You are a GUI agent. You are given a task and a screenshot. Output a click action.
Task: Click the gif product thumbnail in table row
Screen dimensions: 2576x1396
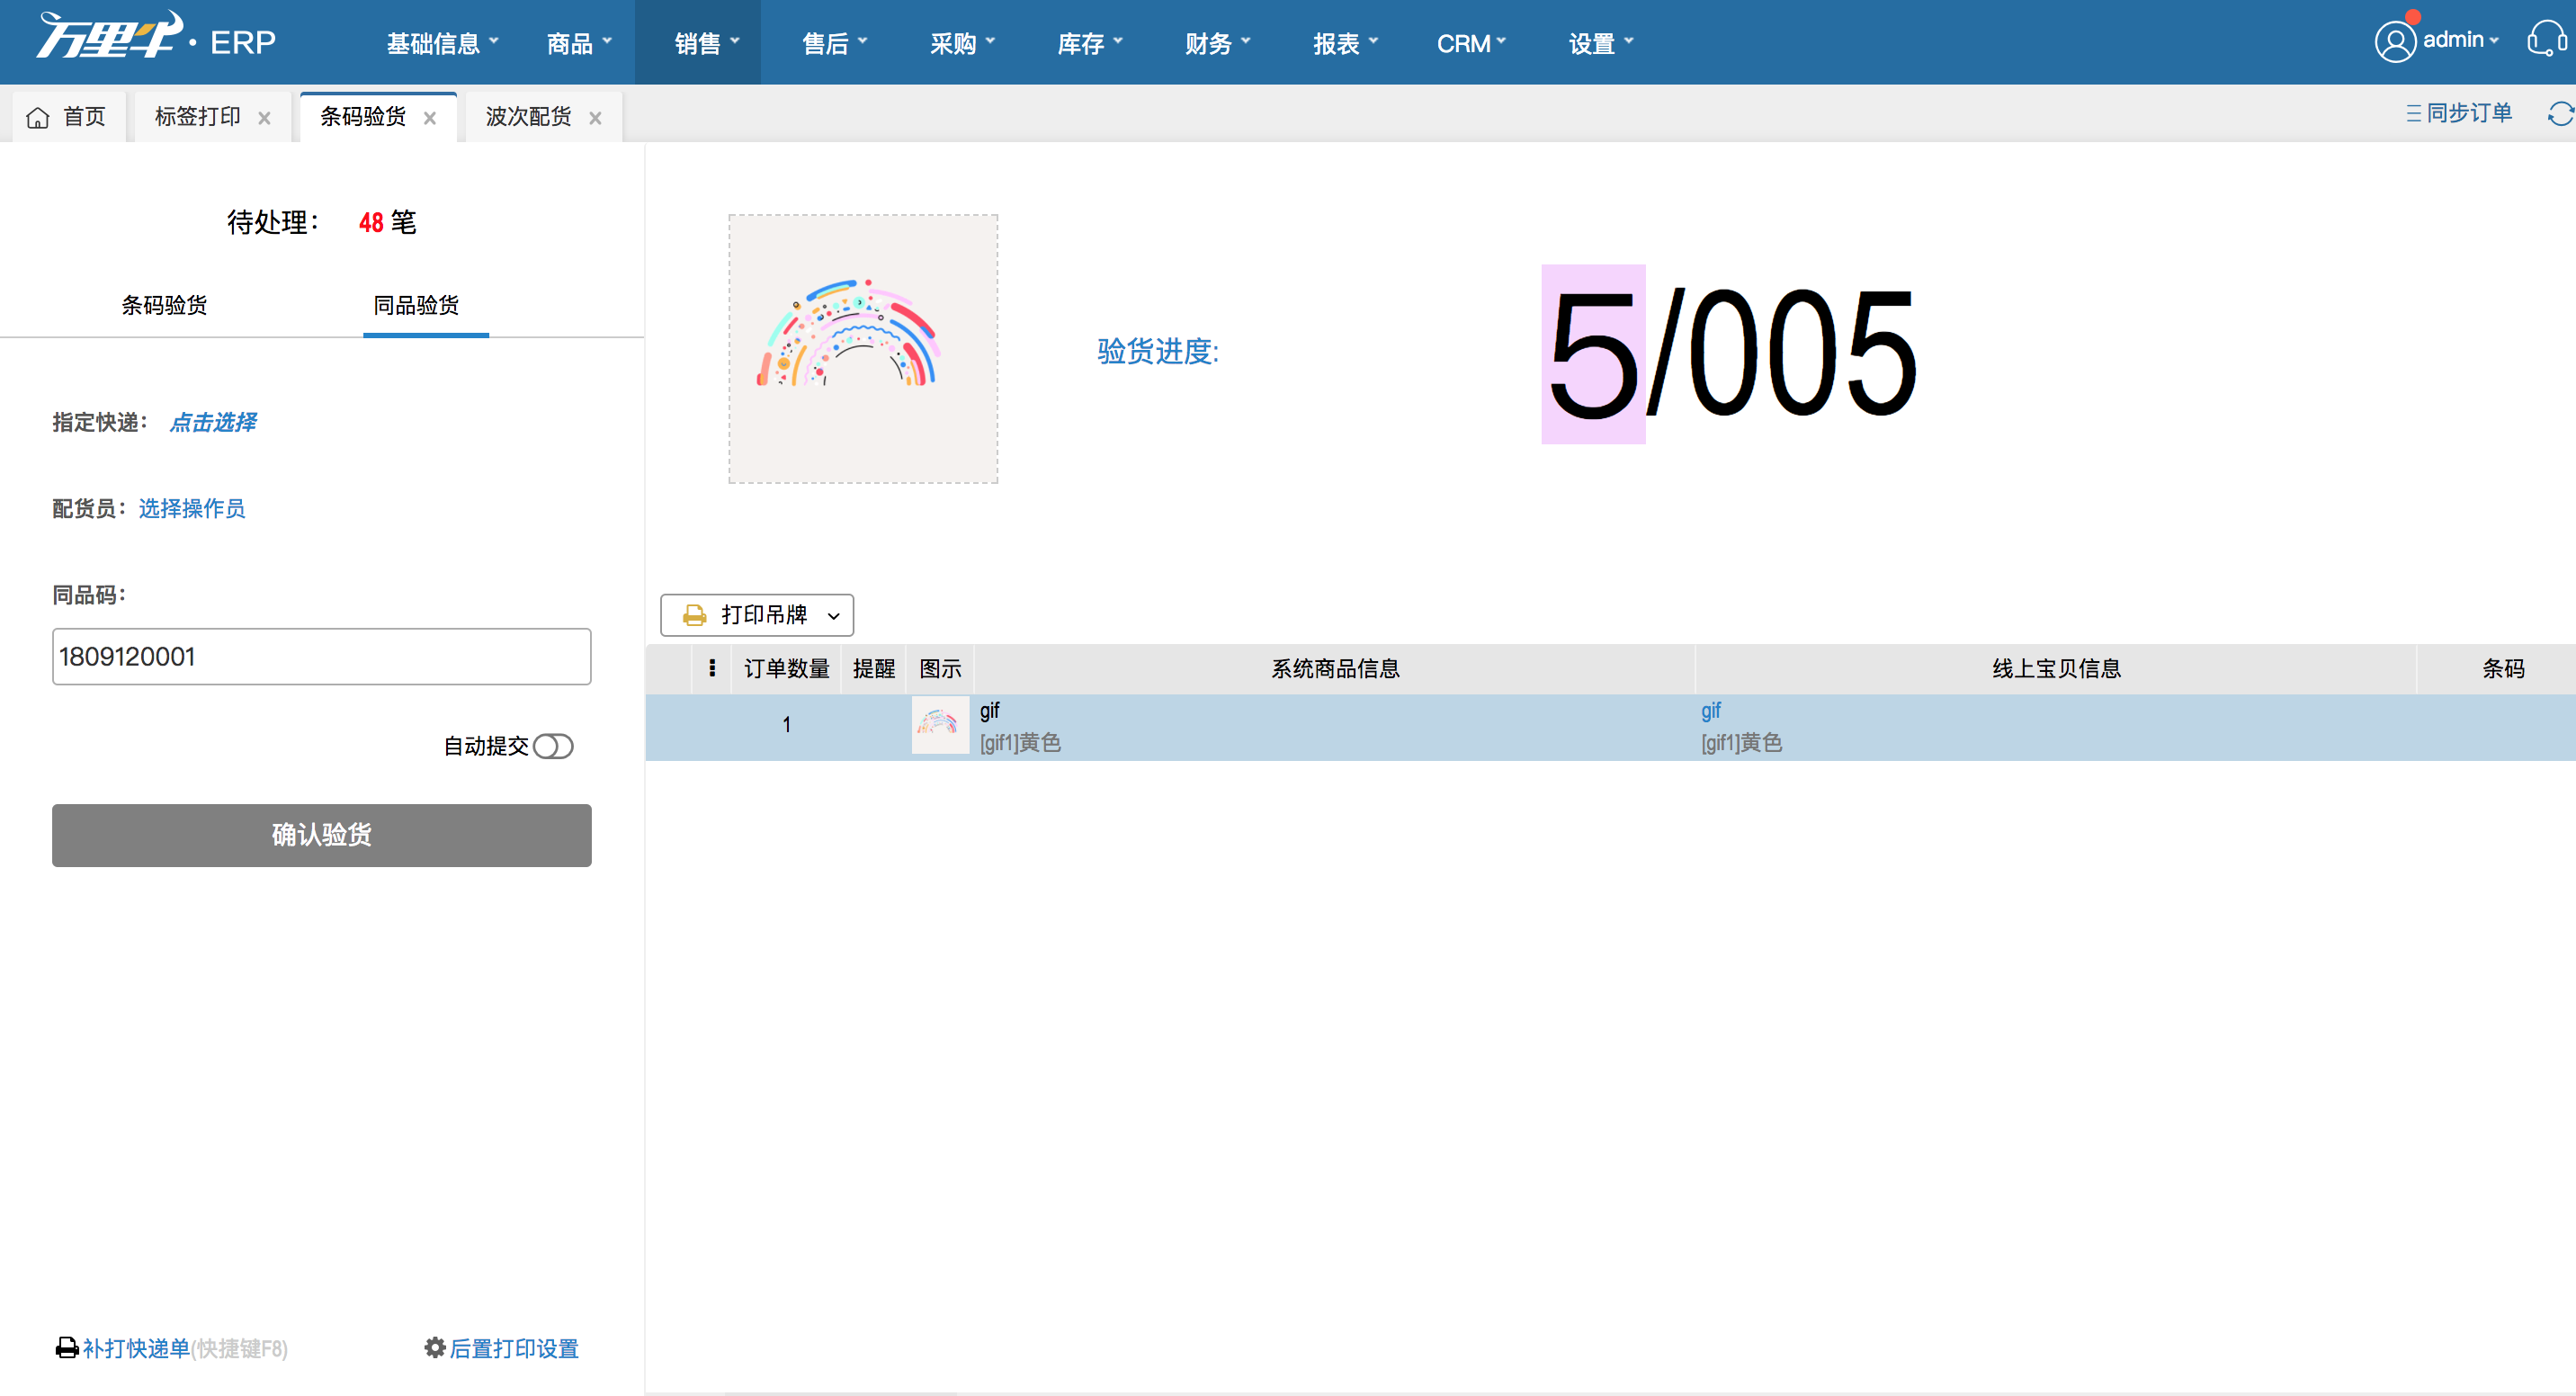(x=939, y=725)
